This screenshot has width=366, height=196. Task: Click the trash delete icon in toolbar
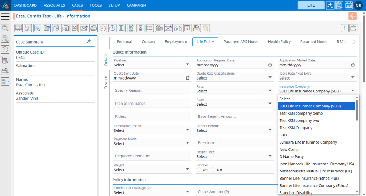click(206, 28)
